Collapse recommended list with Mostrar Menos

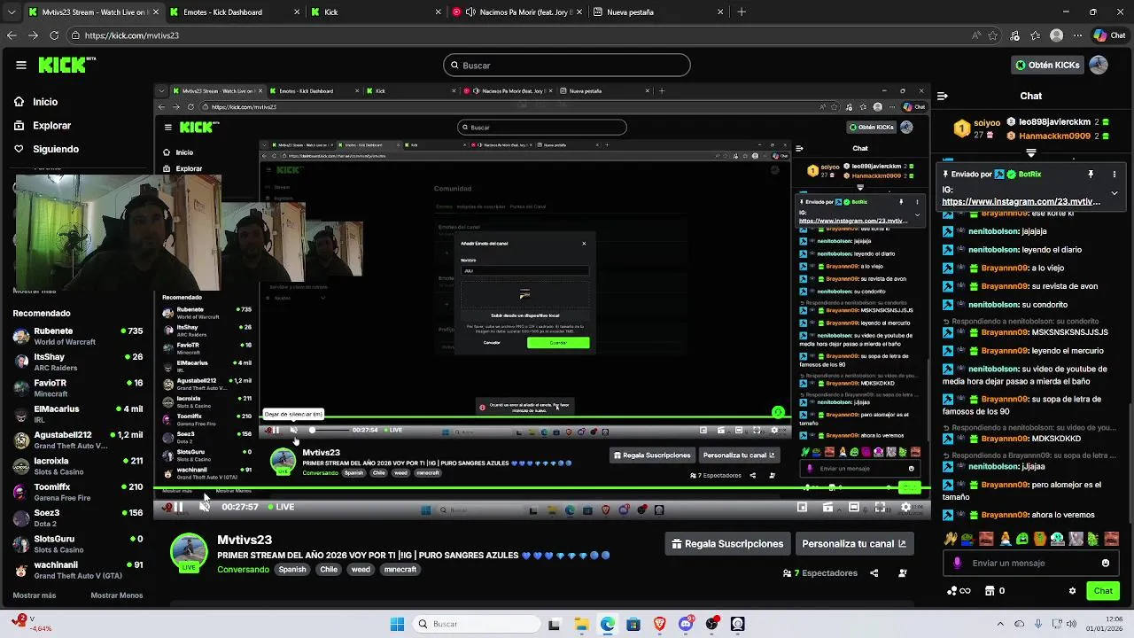click(x=116, y=595)
